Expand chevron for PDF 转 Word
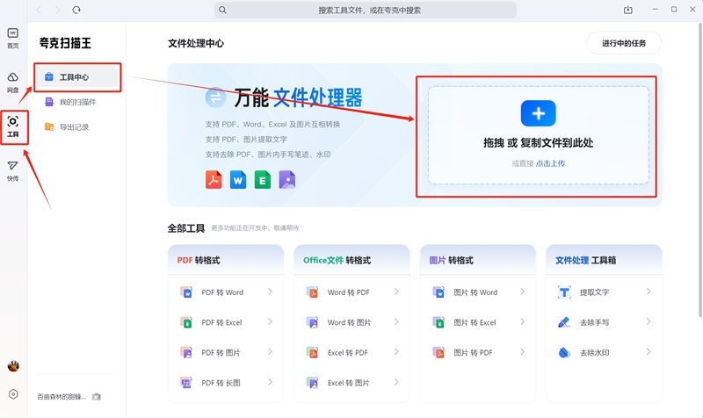 tap(270, 292)
